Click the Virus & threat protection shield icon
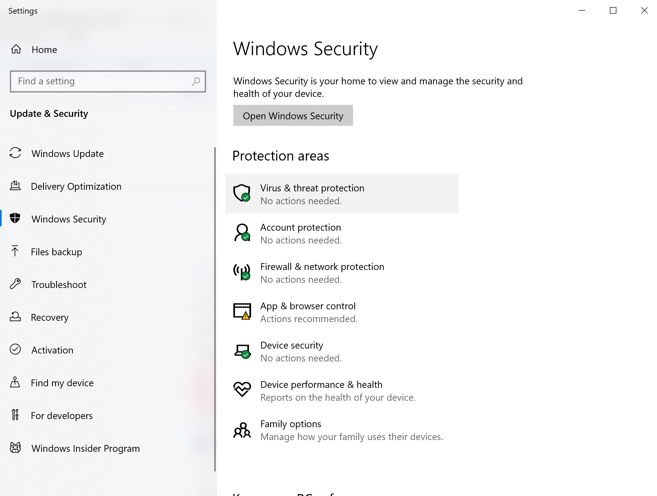Screen dimensions: 657x496 pos(242,193)
